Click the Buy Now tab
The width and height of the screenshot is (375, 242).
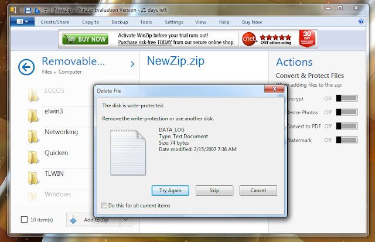click(x=252, y=22)
